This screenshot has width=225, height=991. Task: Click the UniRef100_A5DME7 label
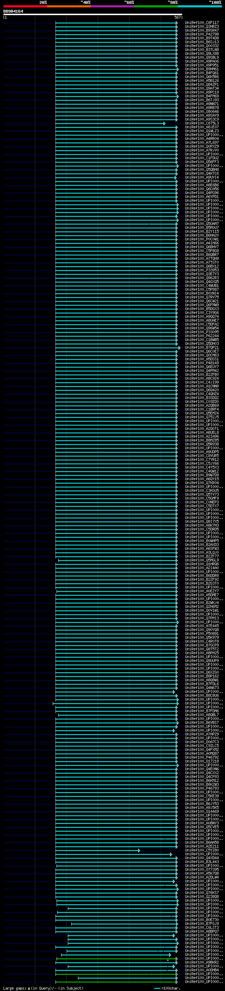202,595
